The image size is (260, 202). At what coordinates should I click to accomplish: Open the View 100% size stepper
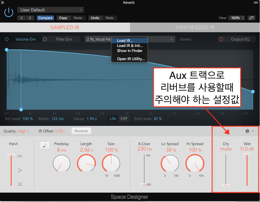tap(237, 18)
